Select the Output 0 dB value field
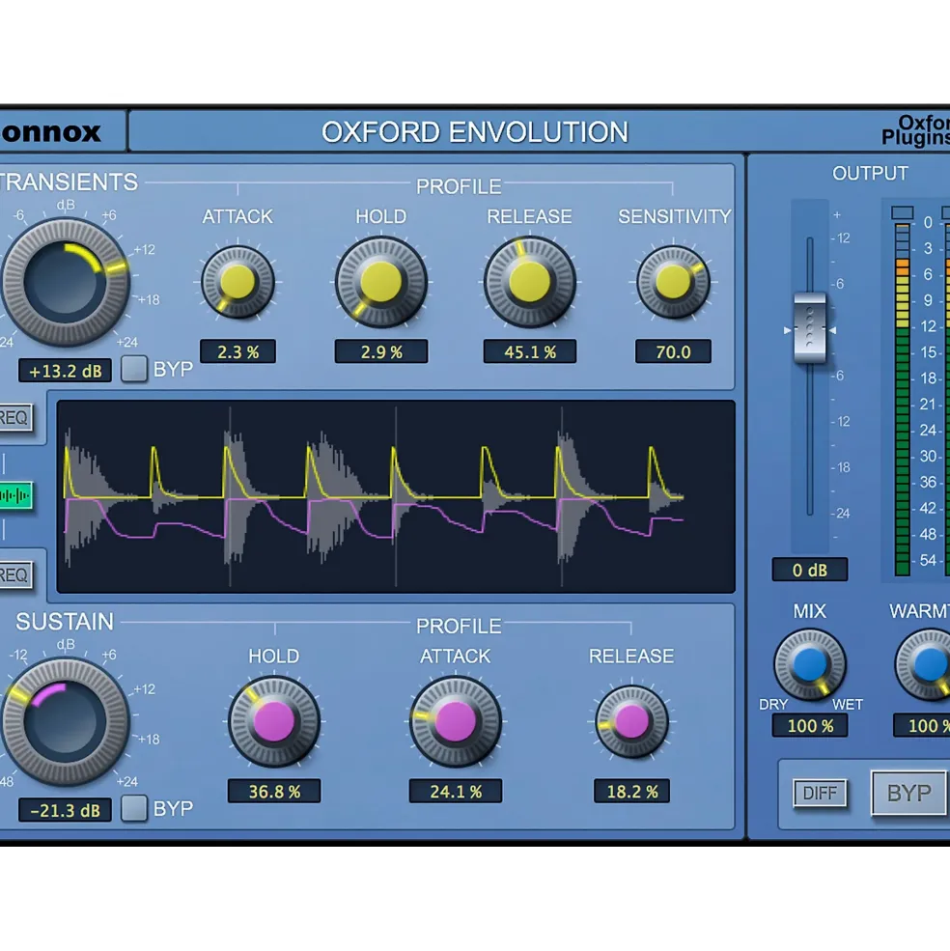This screenshot has width=950, height=951. [x=810, y=570]
